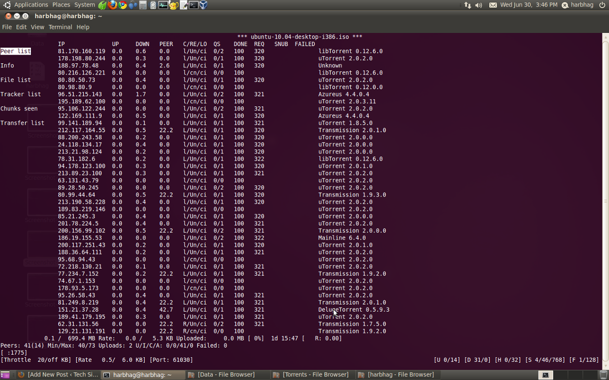
Task: Open the clock showing Wed Jun 30
Action: pyautogui.click(x=528, y=5)
